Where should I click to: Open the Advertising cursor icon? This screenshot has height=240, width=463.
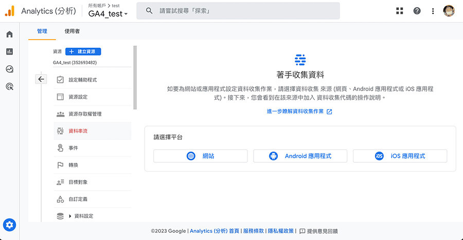(x=9, y=86)
